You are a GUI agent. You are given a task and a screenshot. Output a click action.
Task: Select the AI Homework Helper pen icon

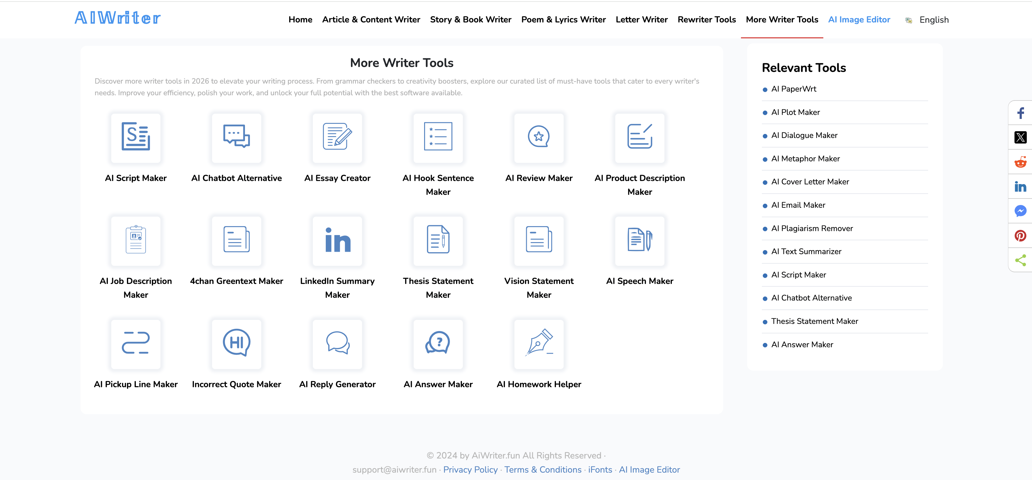(539, 344)
